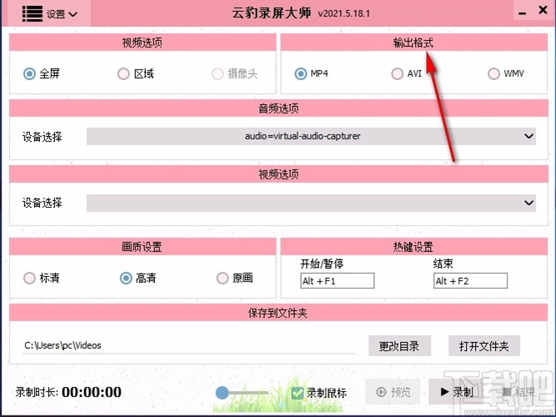The width and height of the screenshot is (556, 417).
Task: Click the video device dropdown arrow
Action: click(528, 203)
